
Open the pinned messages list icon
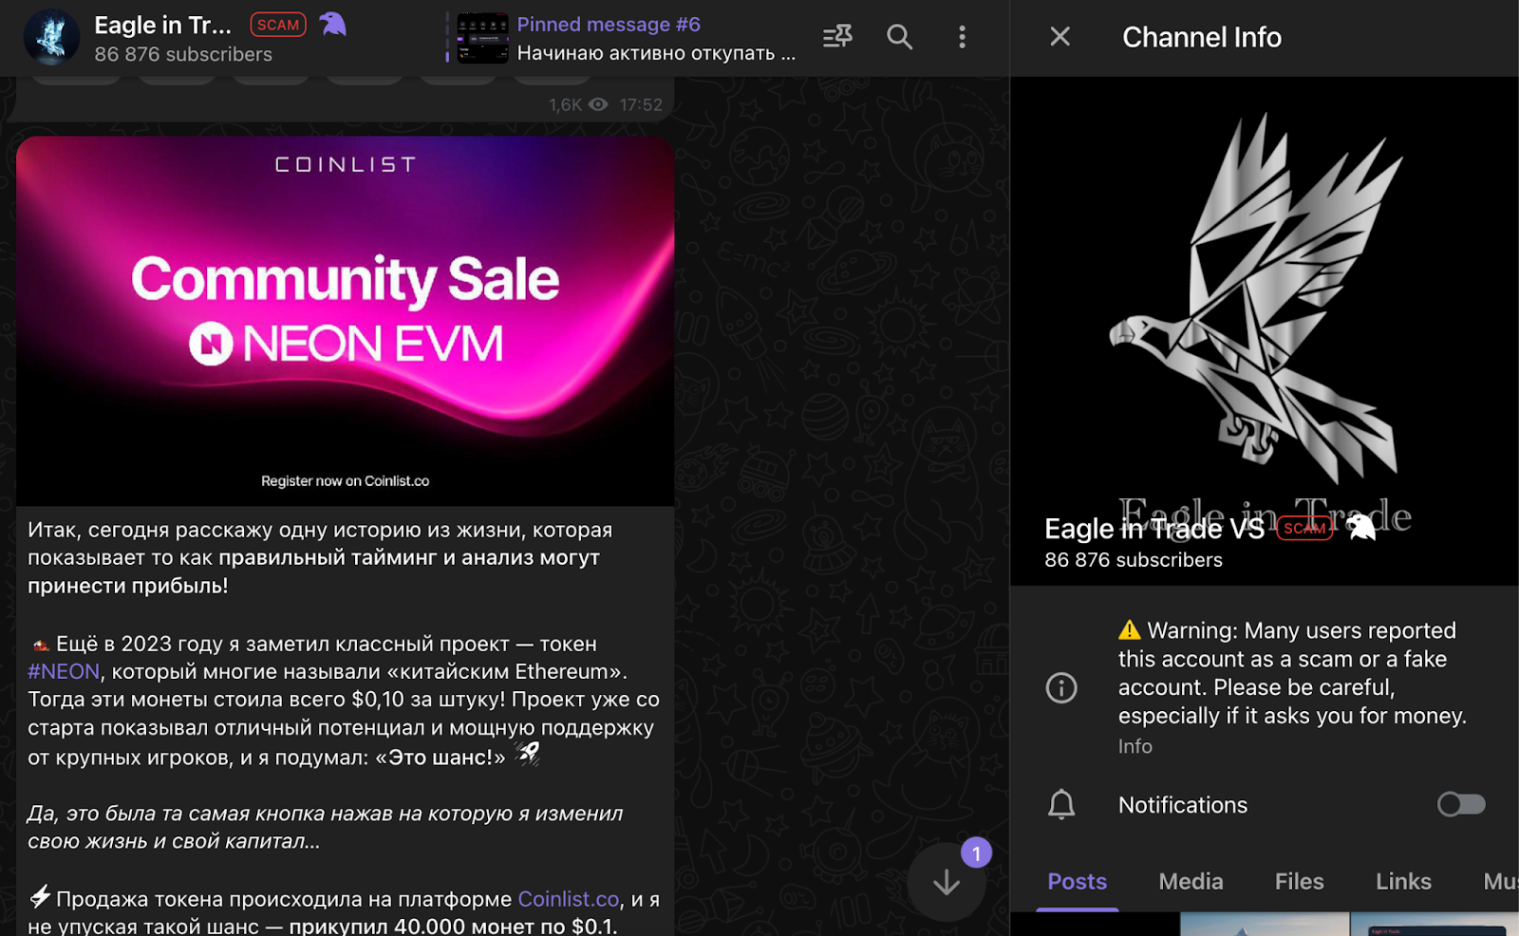[x=837, y=37]
